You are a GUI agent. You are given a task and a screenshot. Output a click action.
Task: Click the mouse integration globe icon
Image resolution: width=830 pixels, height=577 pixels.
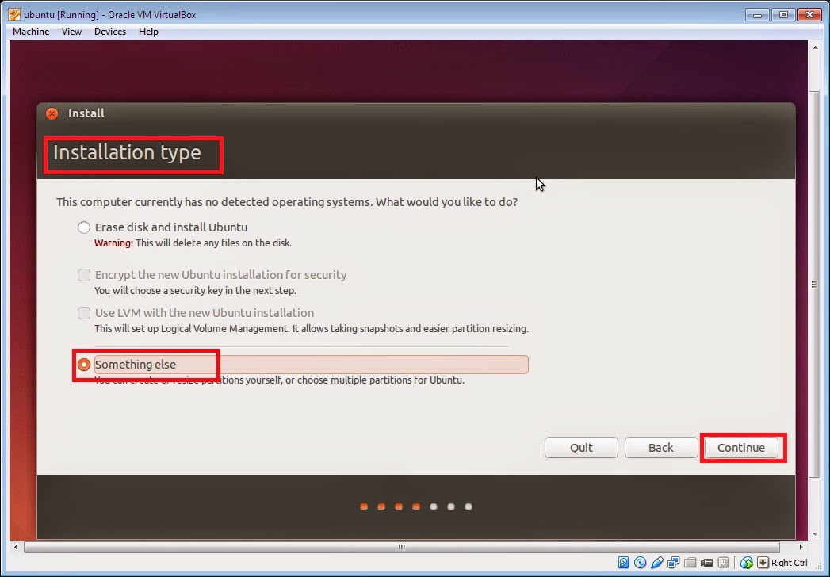[746, 562]
